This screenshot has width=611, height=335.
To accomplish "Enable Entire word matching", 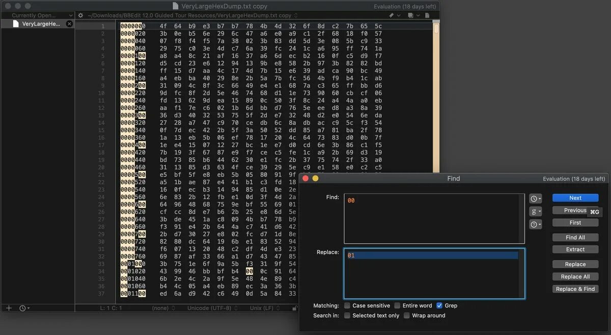I will point(397,306).
